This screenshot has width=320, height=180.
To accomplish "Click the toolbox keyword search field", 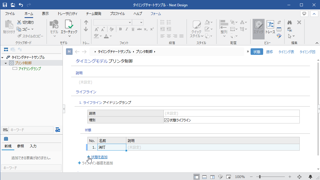I will coord(31,168).
